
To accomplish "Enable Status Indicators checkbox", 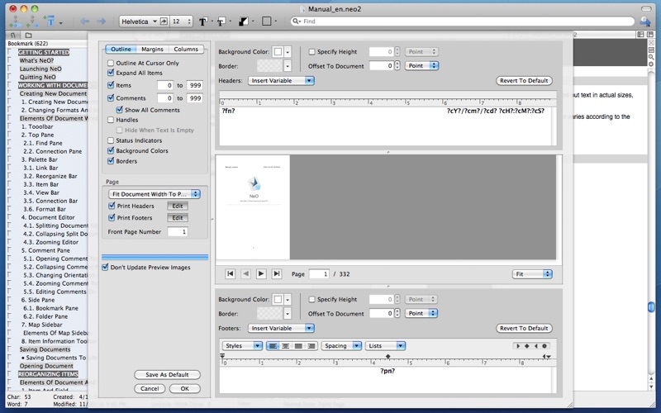I will point(111,140).
